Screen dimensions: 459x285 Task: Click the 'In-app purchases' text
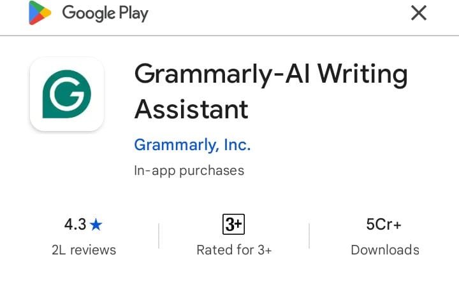[189, 170]
